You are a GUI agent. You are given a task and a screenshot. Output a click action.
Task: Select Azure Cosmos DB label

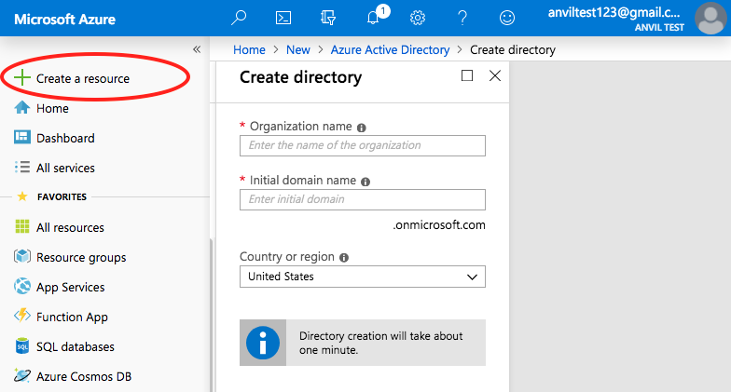coord(84,376)
